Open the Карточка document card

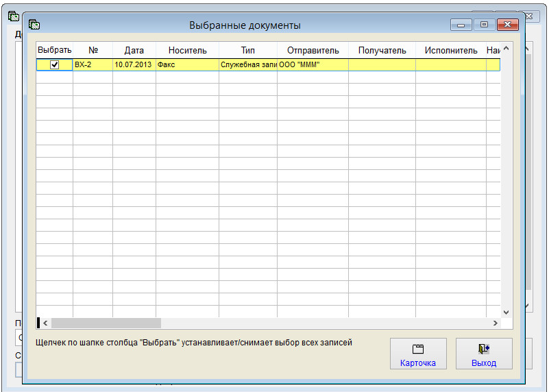418,354
